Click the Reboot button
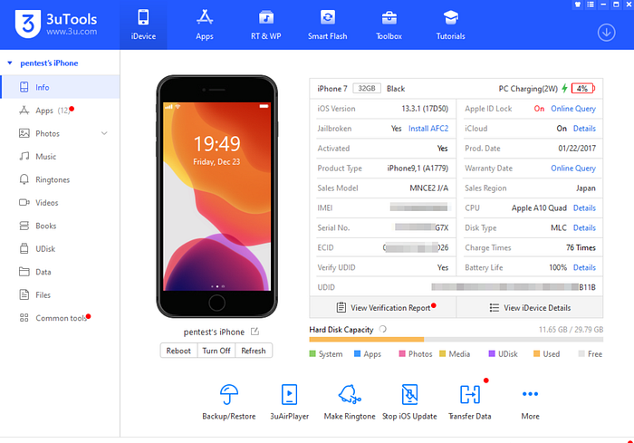This screenshot has height=443, width=634. coord(178,351)
